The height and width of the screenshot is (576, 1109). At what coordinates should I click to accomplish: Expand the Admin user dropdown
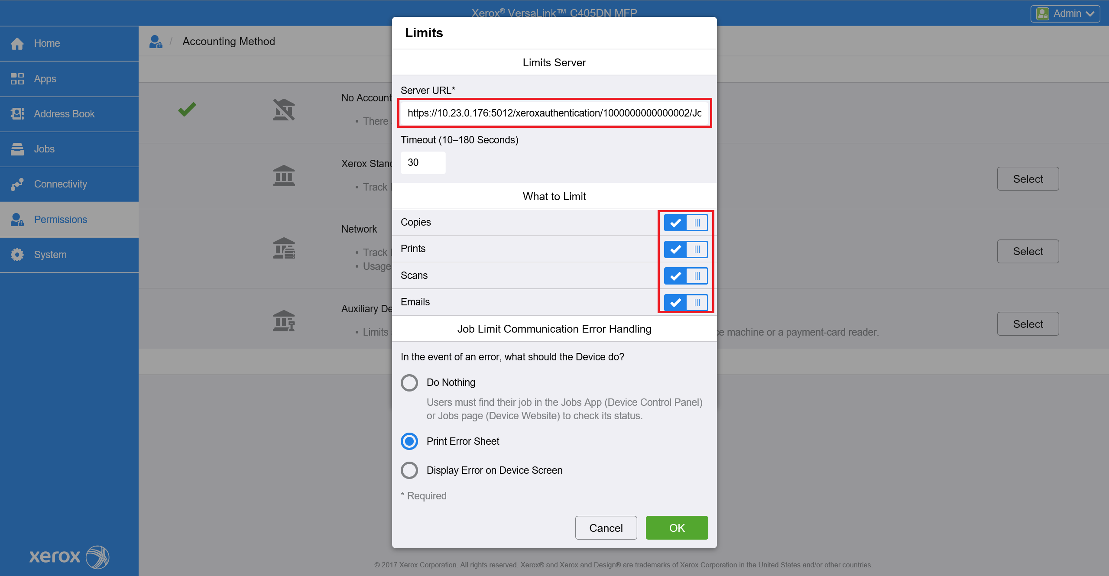[x=1065, y=14]
